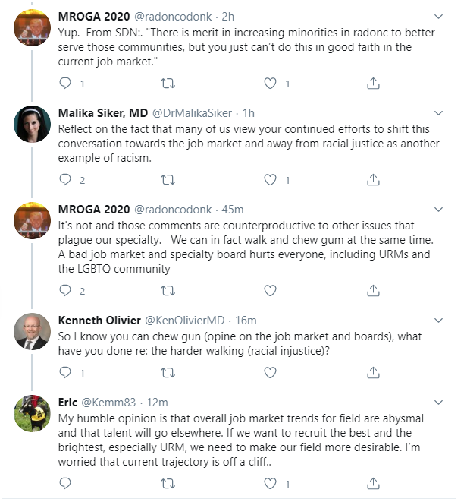This screenshot has width=467, height=499.
Task: Click the 12m timestamp on Eric's tweet
Action: click(x=158, y=402)
